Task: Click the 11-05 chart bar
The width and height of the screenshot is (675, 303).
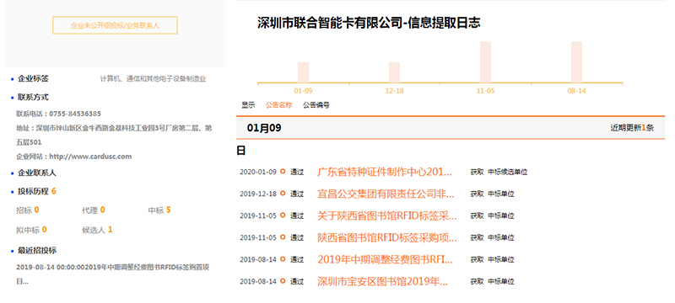Action: (486, 61)
